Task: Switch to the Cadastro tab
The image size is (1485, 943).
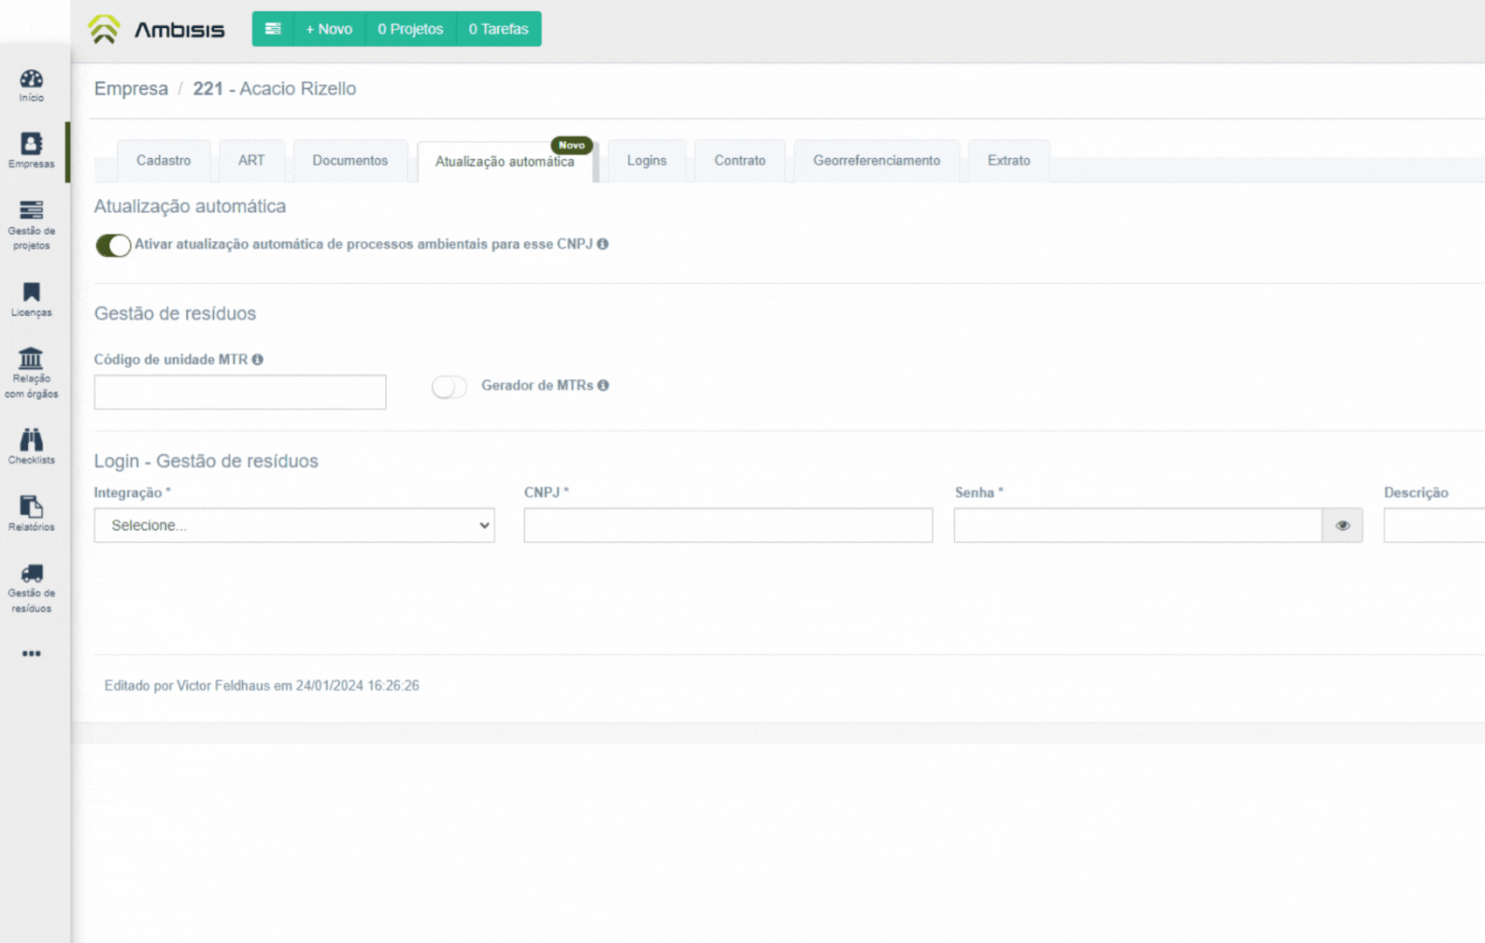Action: [163, 161]
